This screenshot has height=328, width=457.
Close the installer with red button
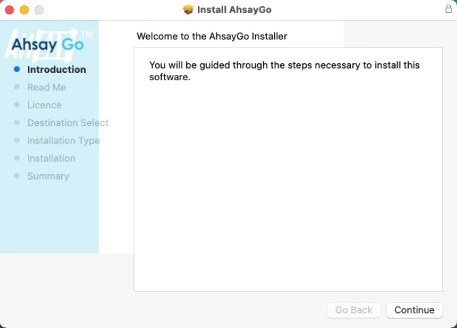point(10,10)
